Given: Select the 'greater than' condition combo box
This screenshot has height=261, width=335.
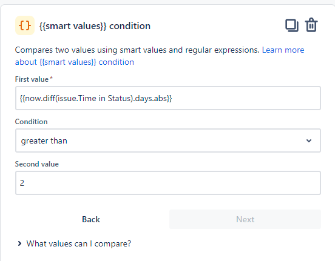Looking at the screenshot, I should [168, 140].
